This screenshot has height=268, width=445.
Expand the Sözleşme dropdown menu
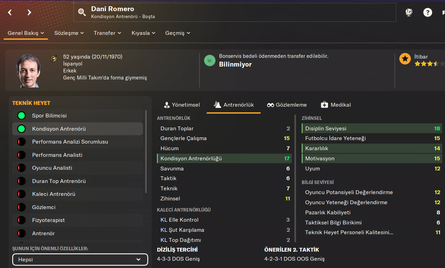[x=69, y=33]
